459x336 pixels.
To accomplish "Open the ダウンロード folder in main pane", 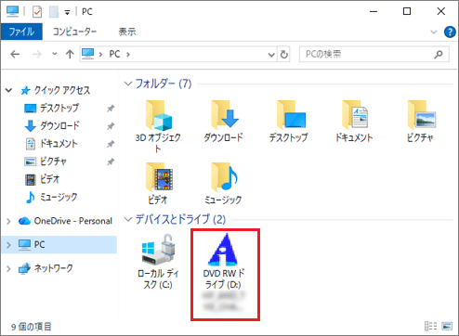I will coord(223,121).
